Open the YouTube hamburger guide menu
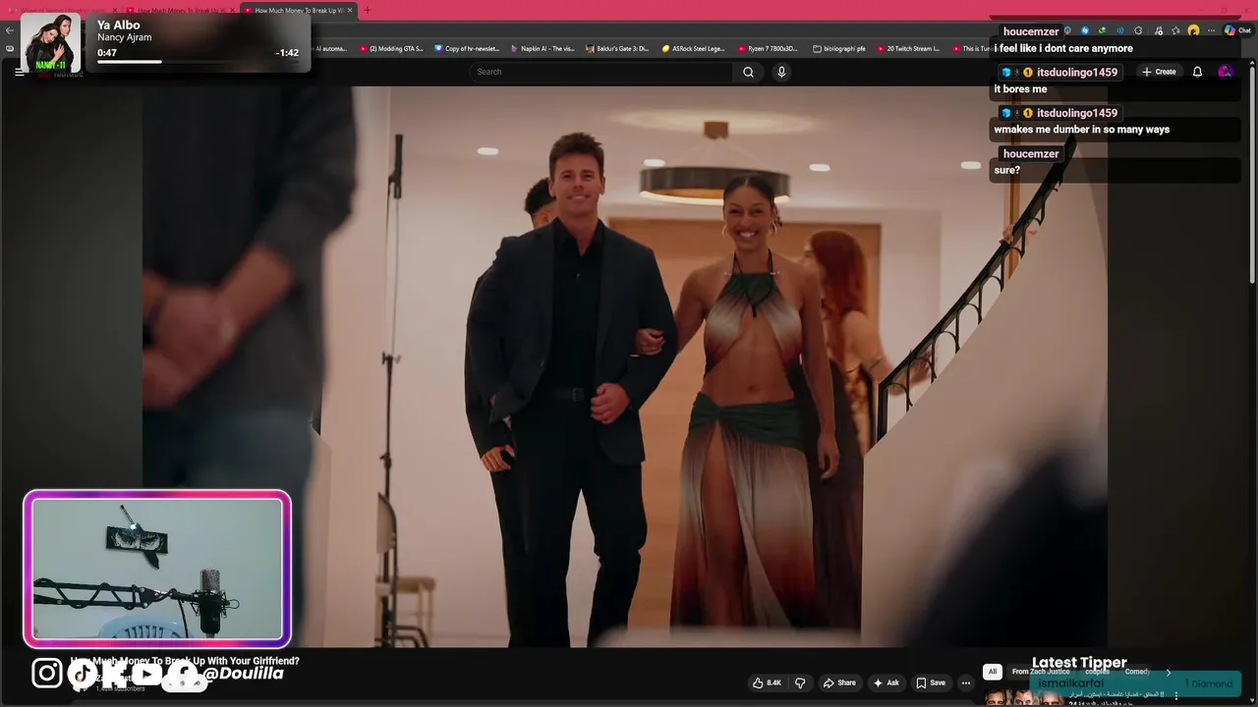Screen dimensions: 1258x707 19,72
